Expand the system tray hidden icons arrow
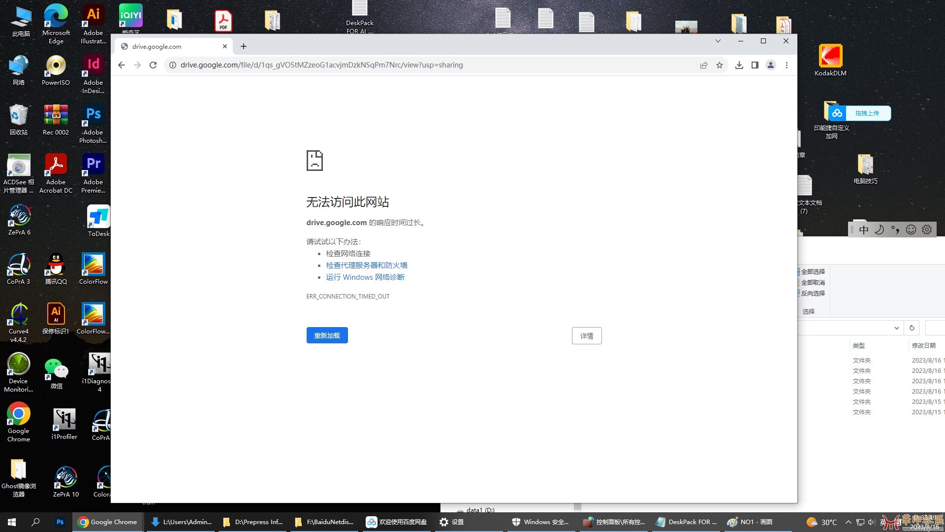 pyautogui.click(x=848, y=522)
